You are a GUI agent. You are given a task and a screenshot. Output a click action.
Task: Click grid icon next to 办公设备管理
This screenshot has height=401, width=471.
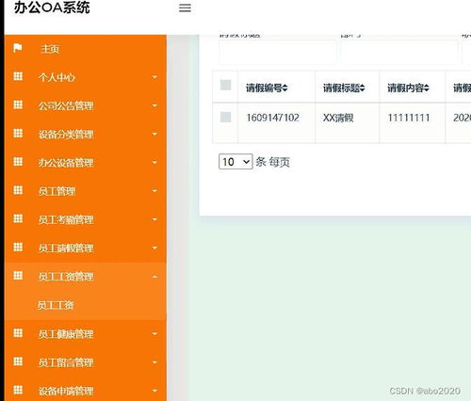[18, 162]
